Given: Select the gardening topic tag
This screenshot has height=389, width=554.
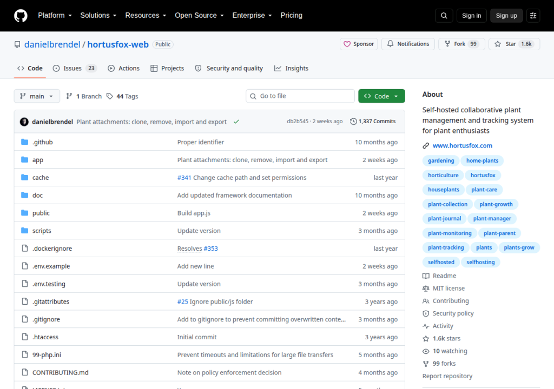Looking at the screenshot, I should pyautogui.click(x=441, y=160).
